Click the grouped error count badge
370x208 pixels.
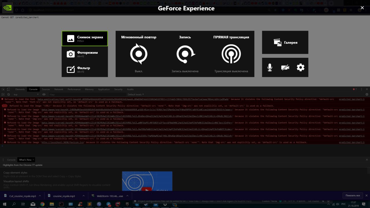5,106
